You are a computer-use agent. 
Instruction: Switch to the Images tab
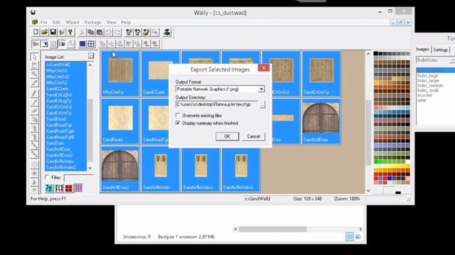point(422,50)
